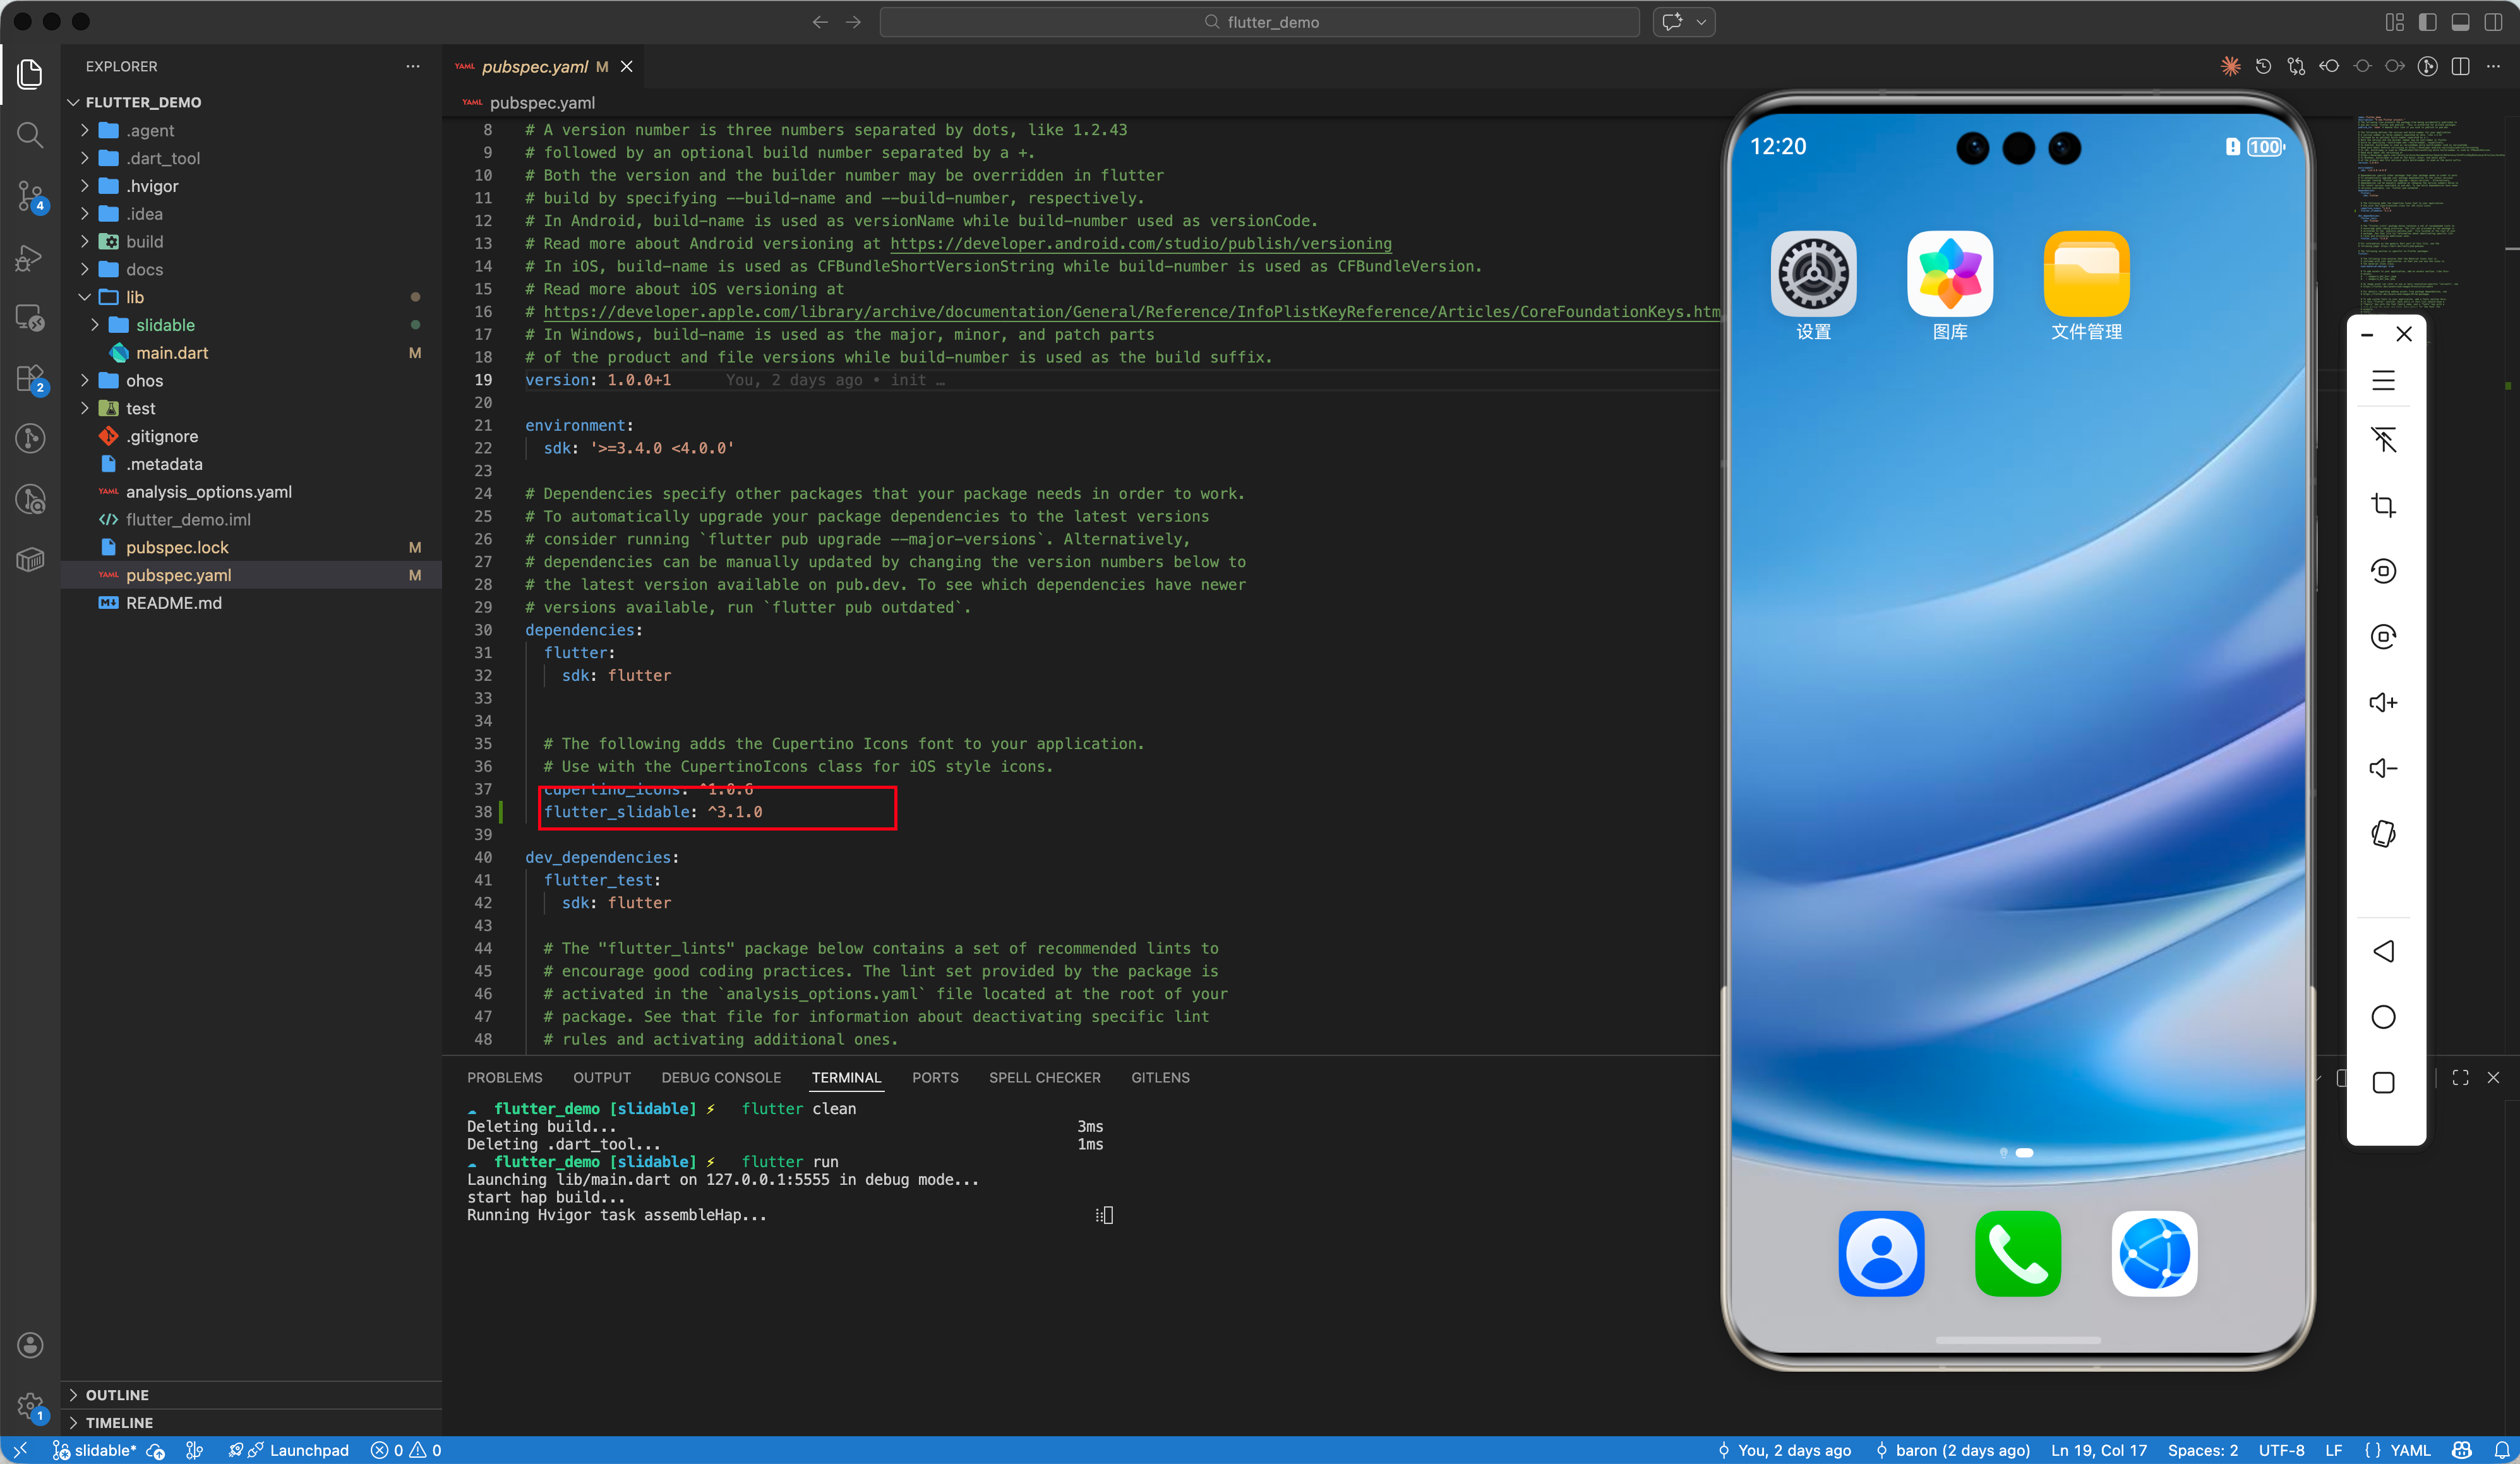The width and height of the screenshot is (2520, 1464).
Task: Open Settings app on phone emulator
Action: pyautogui.click(x=1812, y=274)
